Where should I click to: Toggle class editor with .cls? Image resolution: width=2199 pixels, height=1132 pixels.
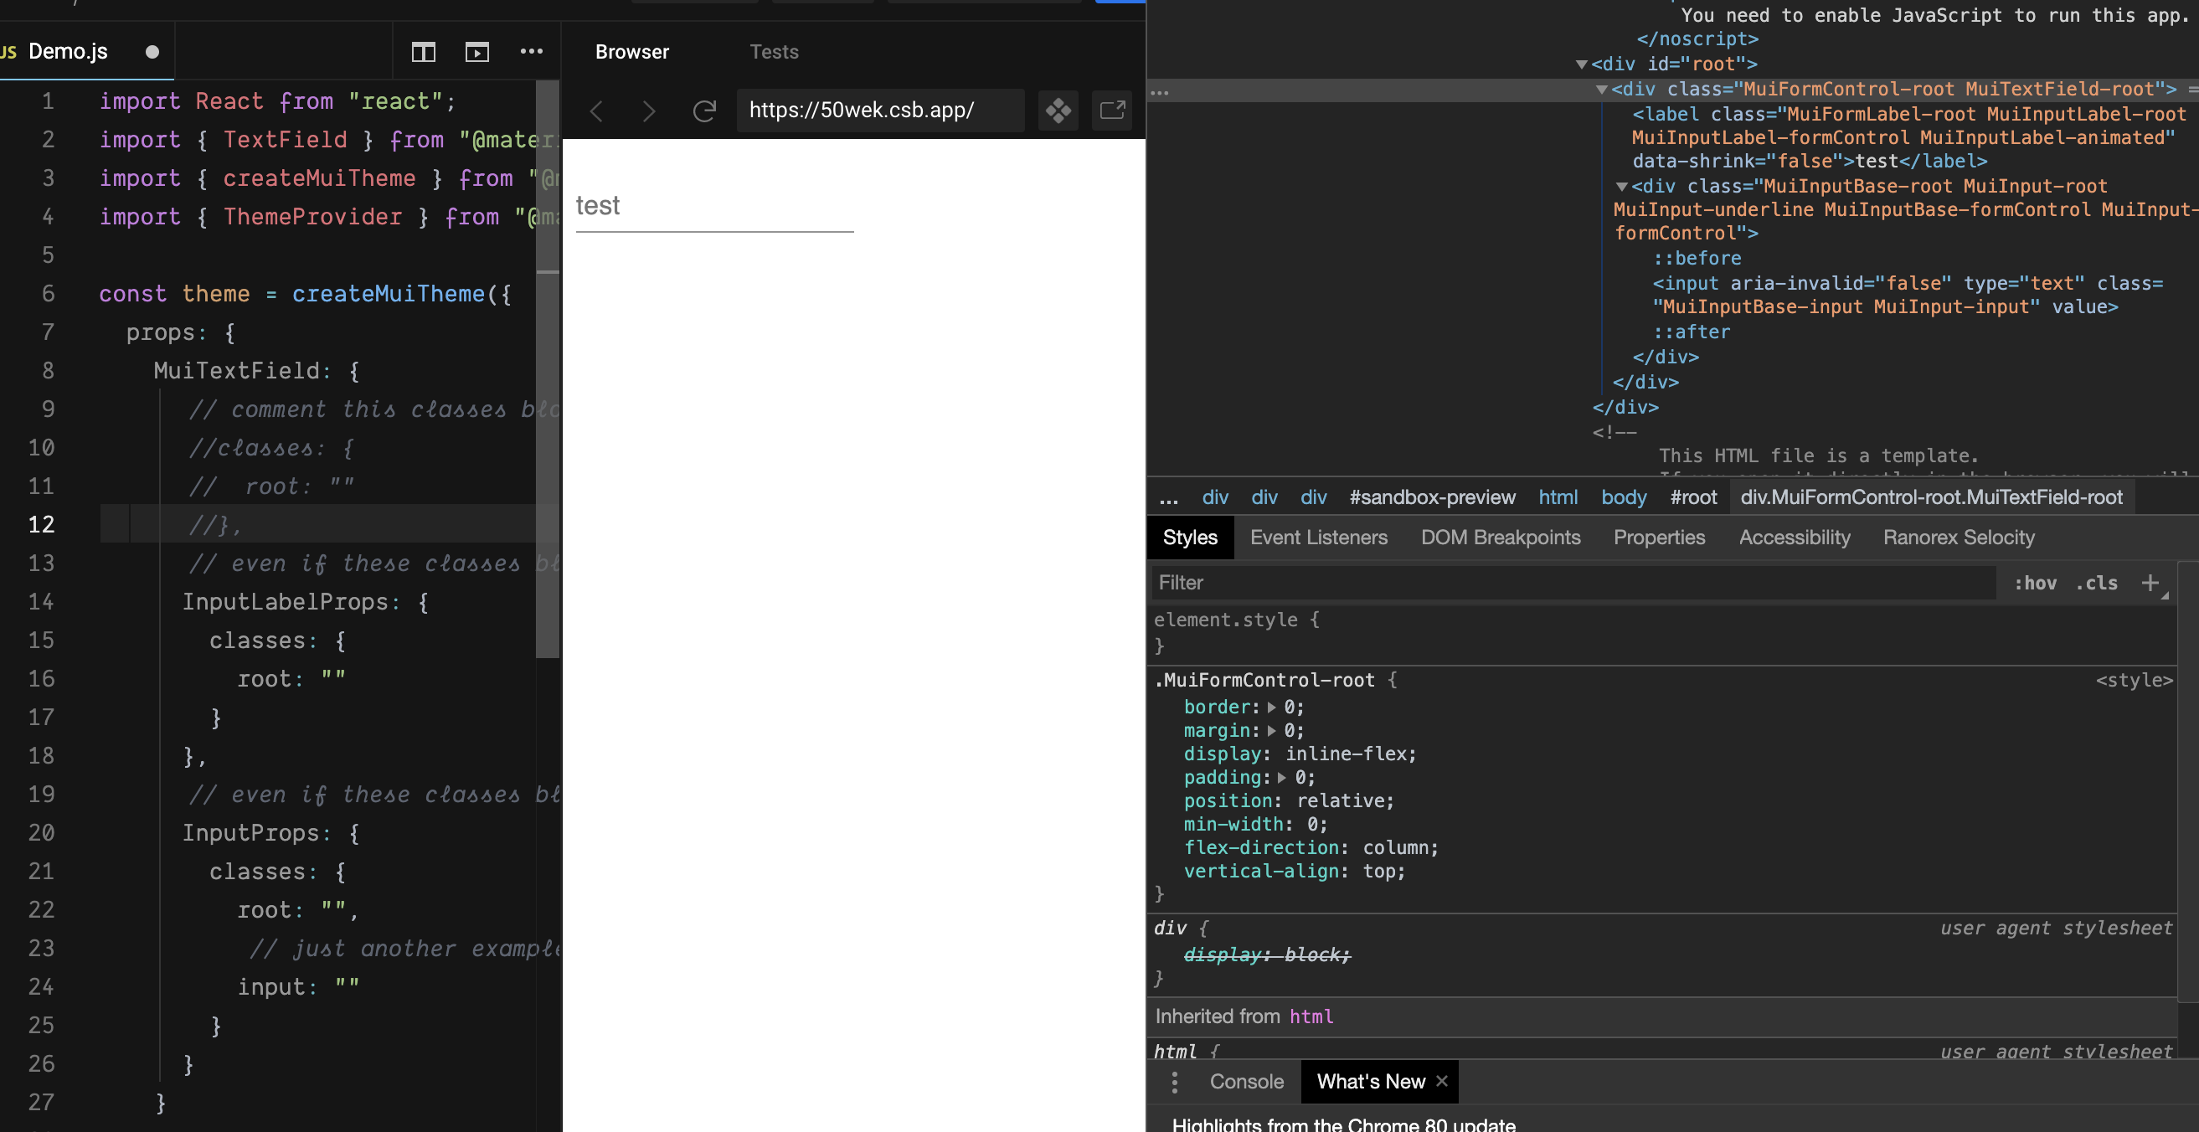[x=2096, y=582]
